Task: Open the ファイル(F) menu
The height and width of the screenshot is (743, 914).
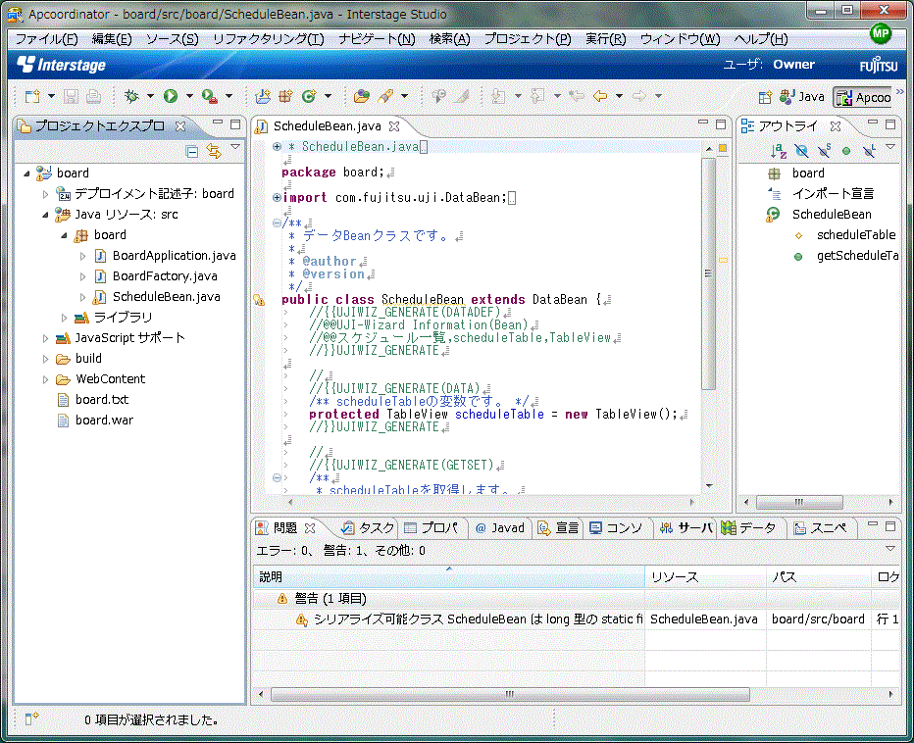Action: click(x=46, y=39)
